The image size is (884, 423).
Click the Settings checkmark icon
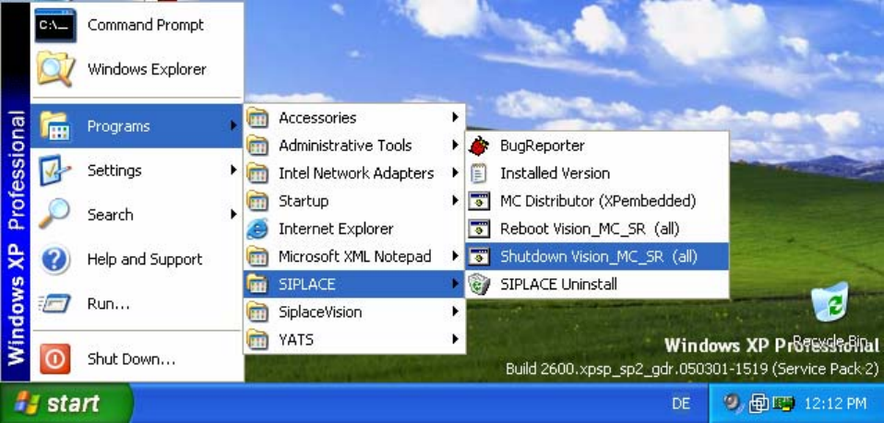point(54,170)
